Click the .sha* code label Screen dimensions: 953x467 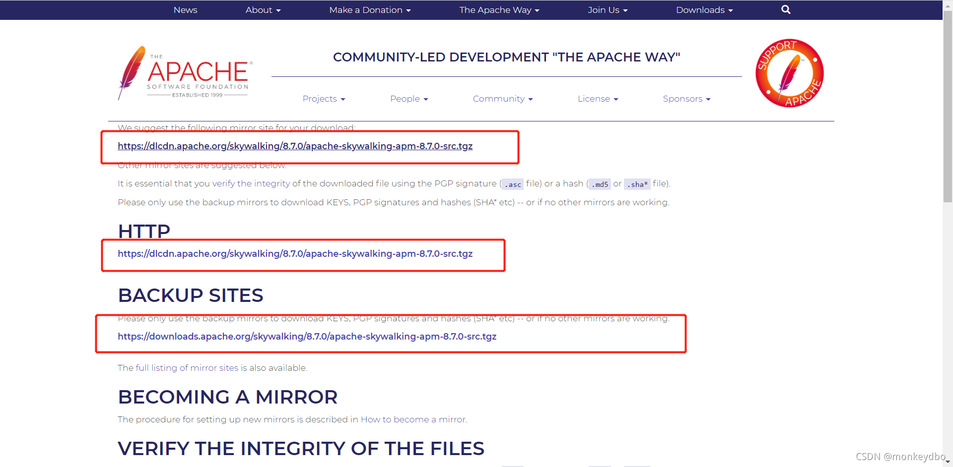pyautogui.click(x=637, y=184)
